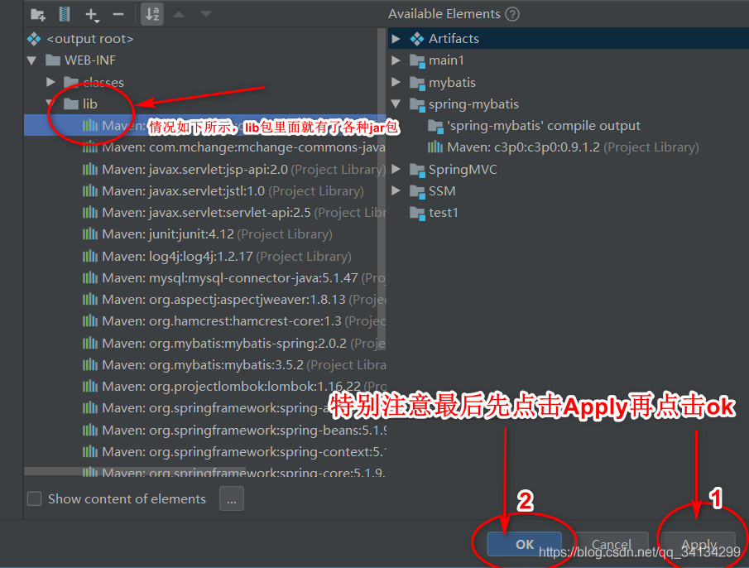Select the Artifacts diamond icon
Image resolution: width=749 pixels, height=568 pixels.
[417, 39]
